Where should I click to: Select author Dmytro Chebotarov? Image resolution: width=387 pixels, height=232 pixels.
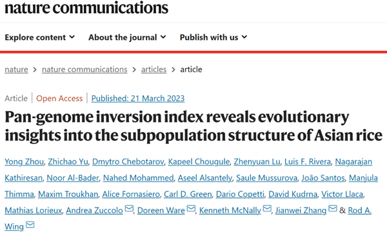[x=128, y=162]
